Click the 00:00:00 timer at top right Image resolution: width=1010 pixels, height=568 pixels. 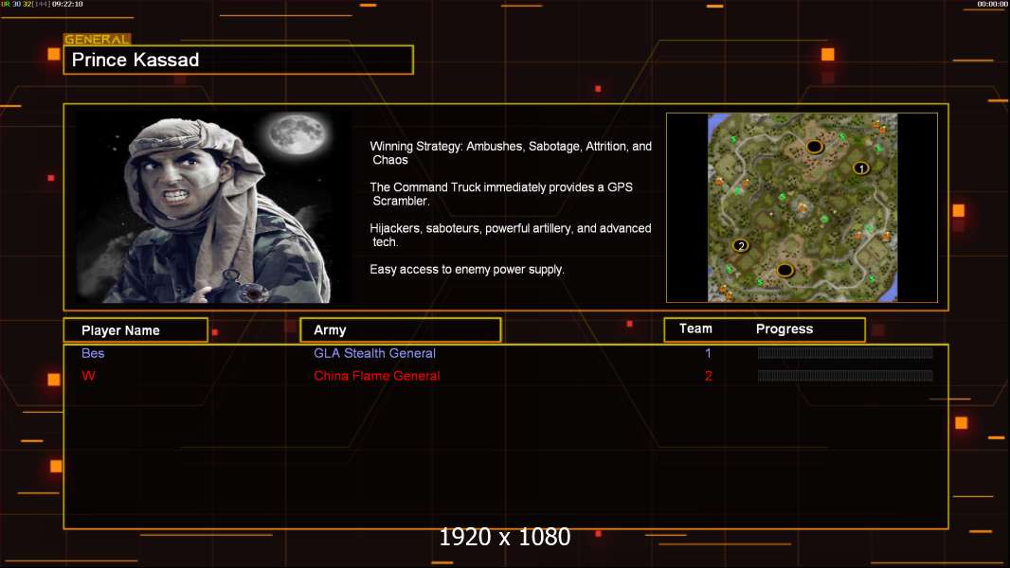pyautogui.click(x=992, y=4)
